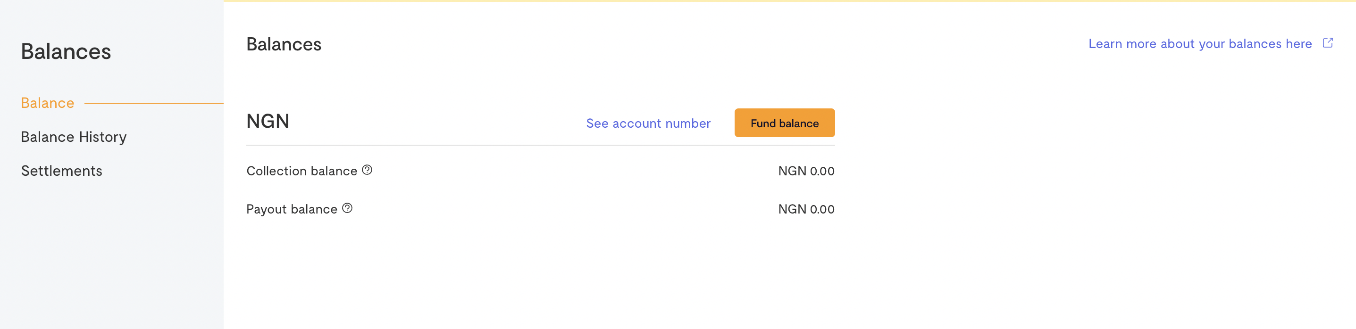Click the orange line next to Balance

click(x=154, y=104)
